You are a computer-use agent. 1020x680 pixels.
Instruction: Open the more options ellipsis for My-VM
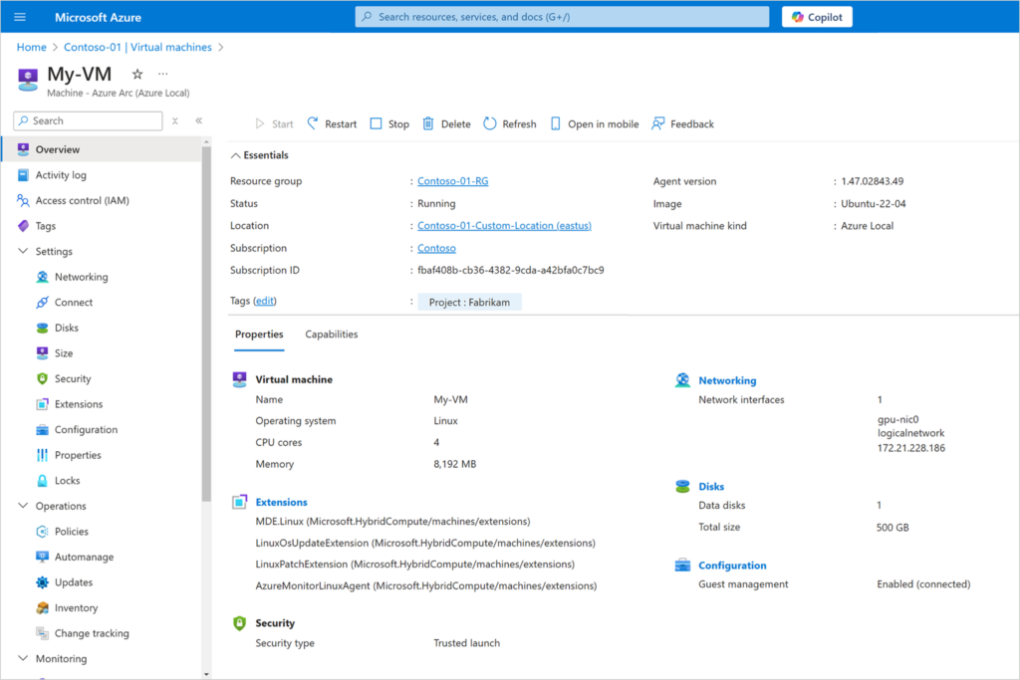click(x=162, y=74)
